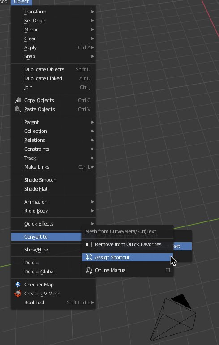The width and height of the screenshot is (219, 345).
Task: Choose Duplicate Linked
Action: tap(53, 78)
